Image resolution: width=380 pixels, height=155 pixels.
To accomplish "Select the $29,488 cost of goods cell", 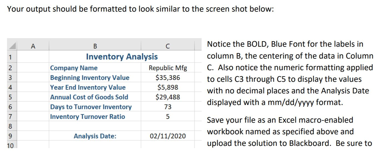I will click(168, 97).
